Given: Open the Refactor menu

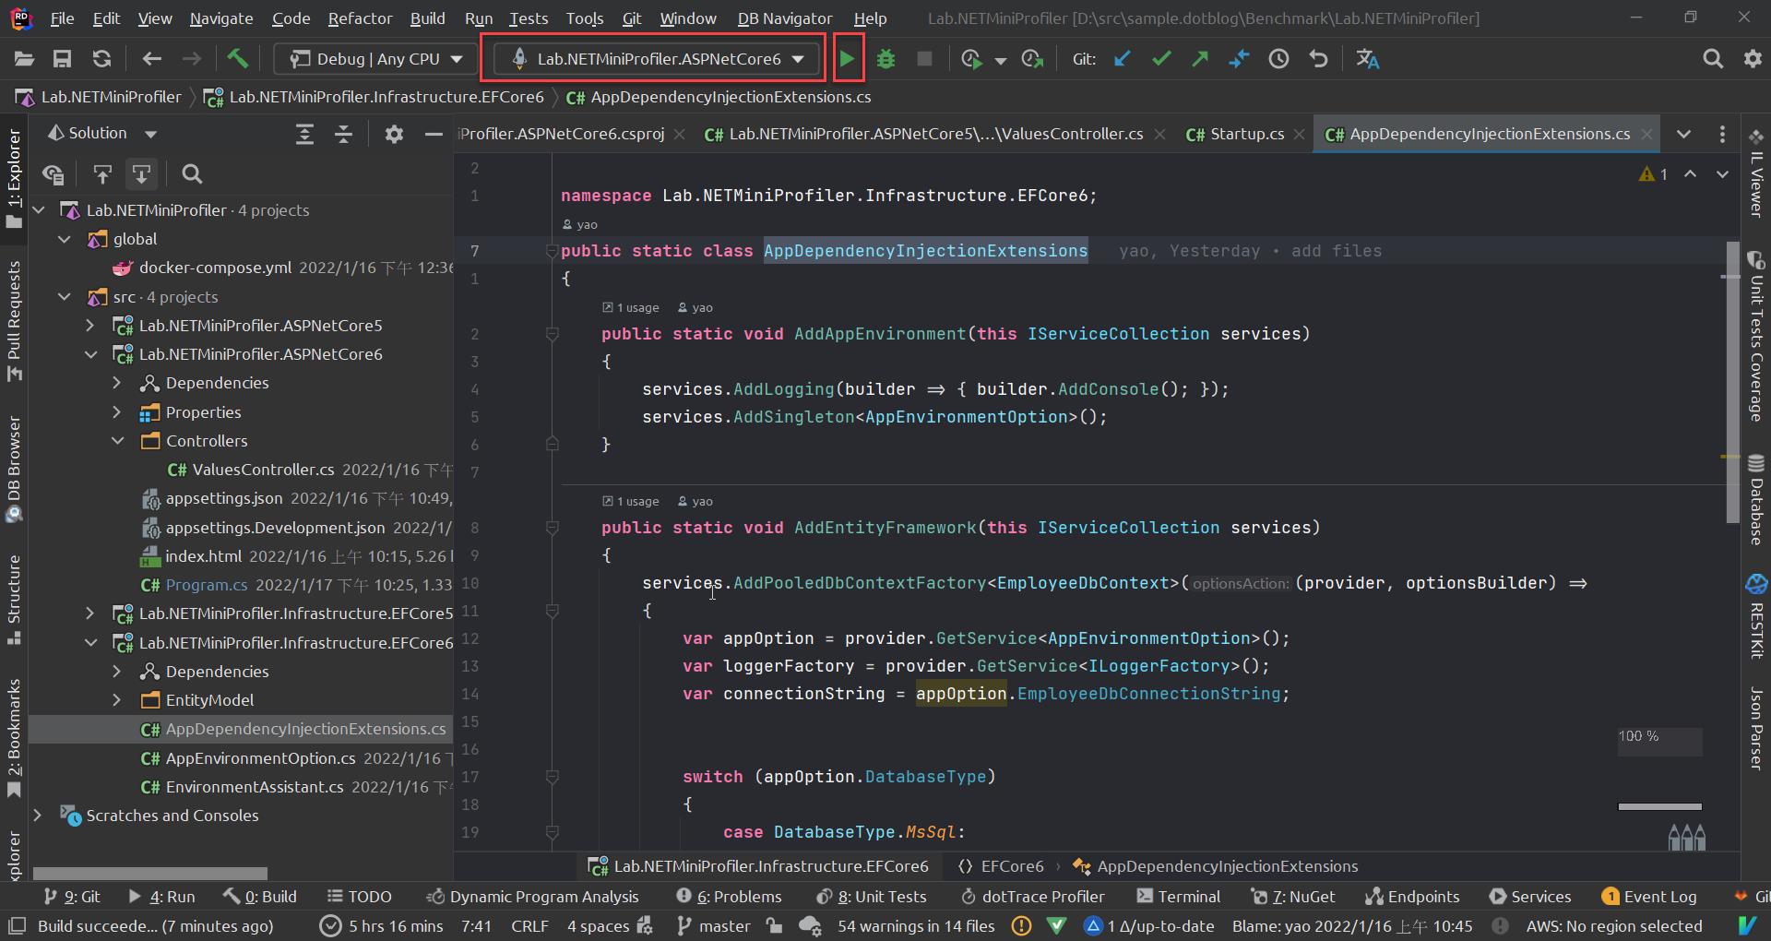Looking at the screenshot, I should [360, 18].
